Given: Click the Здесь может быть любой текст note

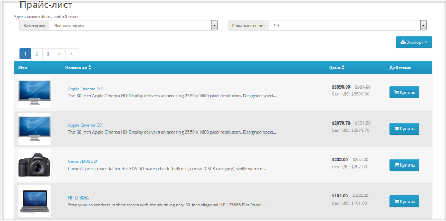Looking at the screenshot, I should (x=46, y=17).
